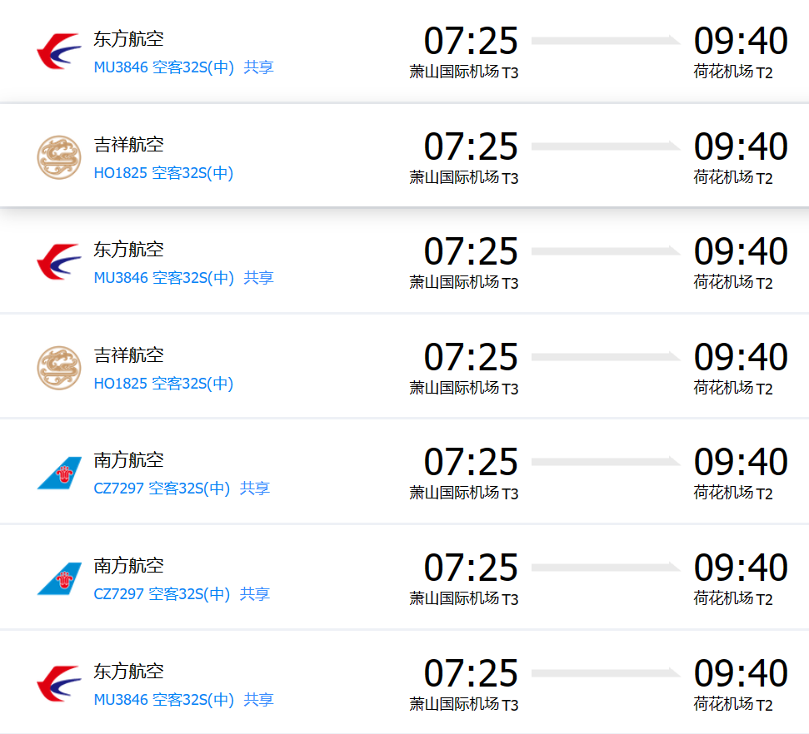The height and width of the screenshot is (734, 809).
Task: Select the 09:40 arrival time in the first row
Action: click(x=741, y=41)
